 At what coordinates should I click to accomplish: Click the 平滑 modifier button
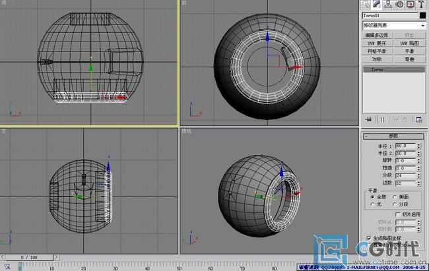click(409, 51)
